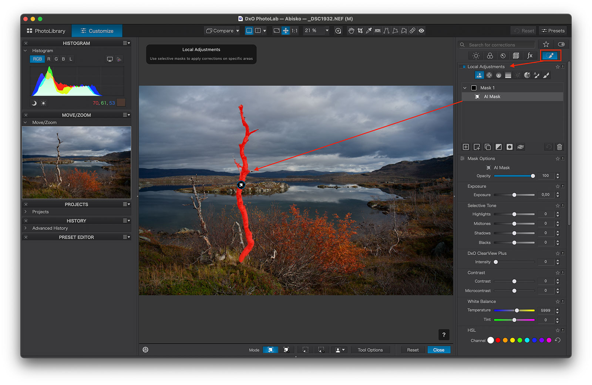Invert the selected mask
The width and height of the screenshot is (592, 385).
point(499,147)
